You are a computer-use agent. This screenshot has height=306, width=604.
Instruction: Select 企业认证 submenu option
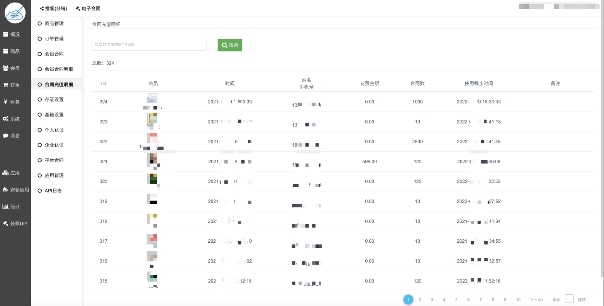[54, 145]
